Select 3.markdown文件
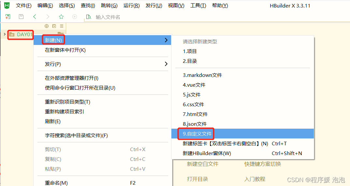This screenshot has width=350, height=186. tap(243, 75)
